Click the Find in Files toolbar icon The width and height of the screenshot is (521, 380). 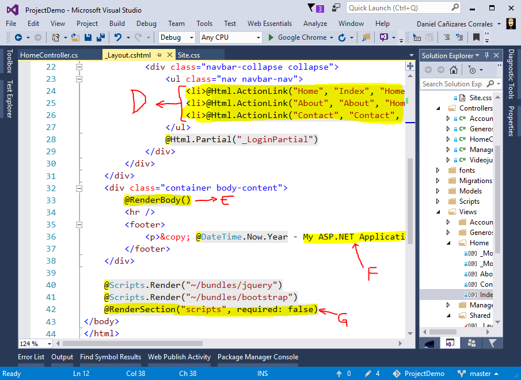click(x=366, y=37)
